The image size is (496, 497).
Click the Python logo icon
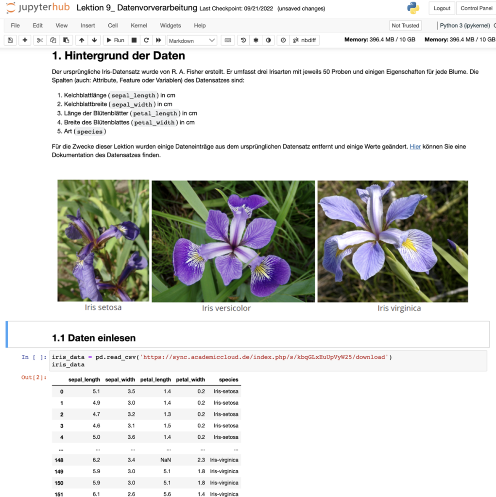click(413, 8)
